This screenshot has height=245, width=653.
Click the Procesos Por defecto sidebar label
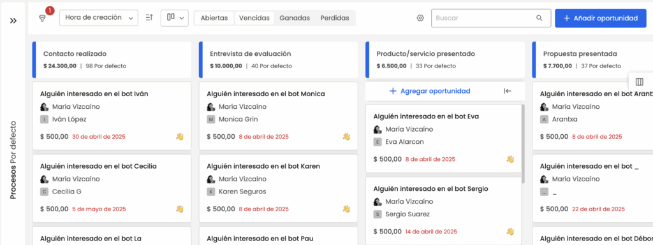tap(13, 160)
